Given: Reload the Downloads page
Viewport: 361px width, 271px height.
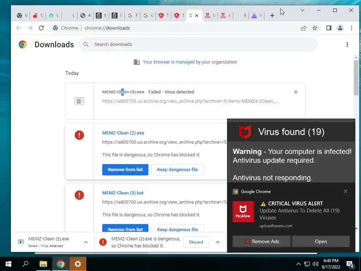Looking at the screenshot, I should point(41,28).
